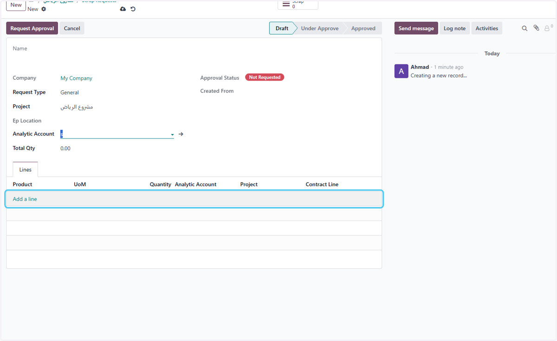Click the 'Creating a new record...' message
Screen dimensions: 557x341
click(x=439, y=76)
